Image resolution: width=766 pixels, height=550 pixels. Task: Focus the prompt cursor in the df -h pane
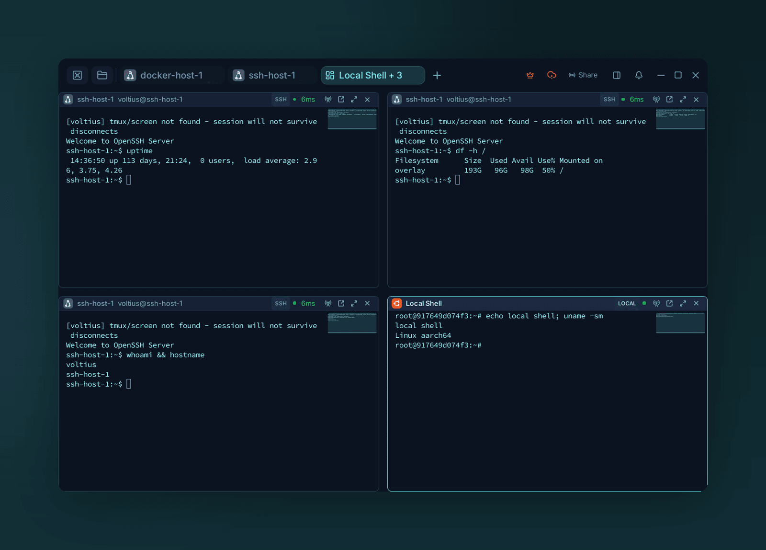(x=458, y=180)
